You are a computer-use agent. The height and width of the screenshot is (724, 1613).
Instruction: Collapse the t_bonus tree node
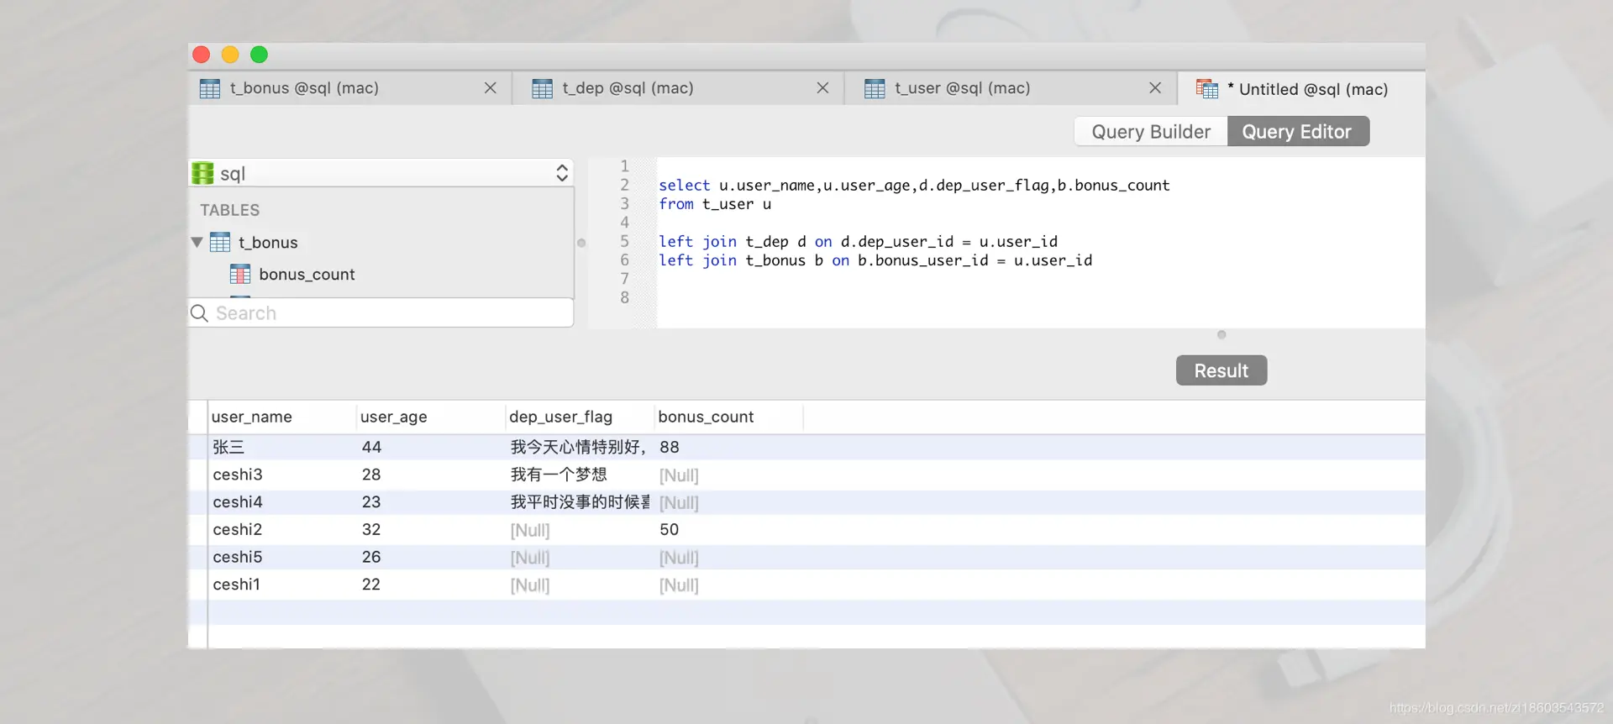tap(197, 243)
